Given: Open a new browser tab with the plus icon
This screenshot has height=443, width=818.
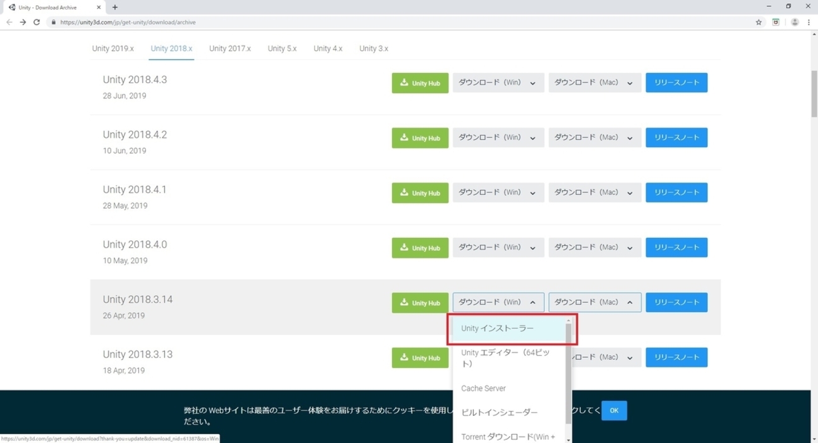Looking at the screenshot, I should (x=115, y=8).
